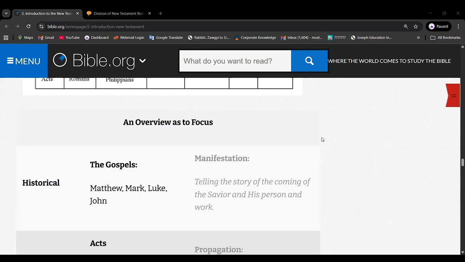Open YouTube bookmark
Image resolution: width=465 pixels, height=262 pixels.
[x=69, y=37]
